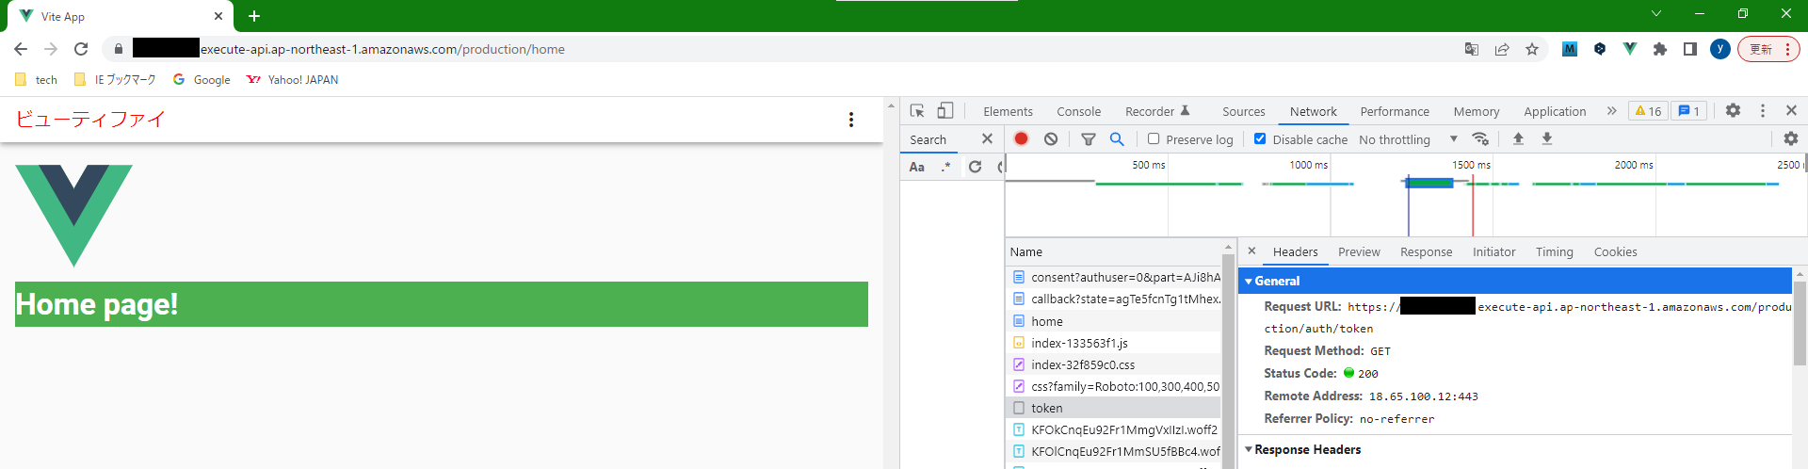Uncheck Disable cache checkbox

(x=1260, y=138)
